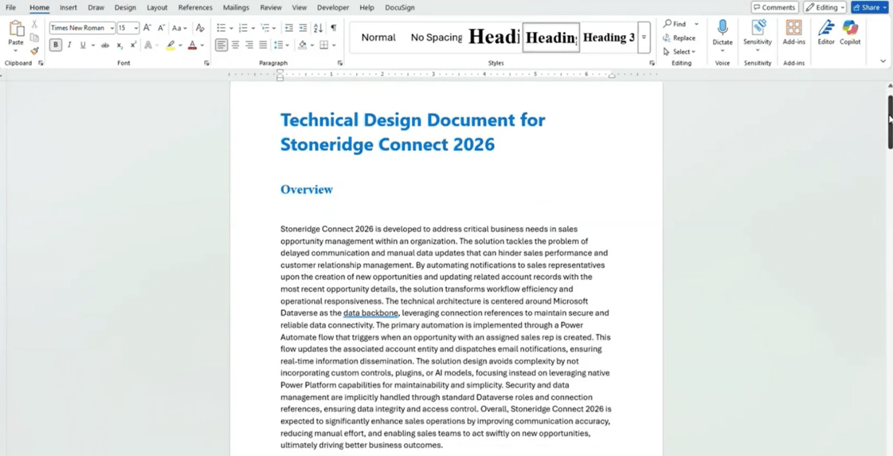893x456 pixels.
Task: Open the Add-ins gallery
Action: 794,32
